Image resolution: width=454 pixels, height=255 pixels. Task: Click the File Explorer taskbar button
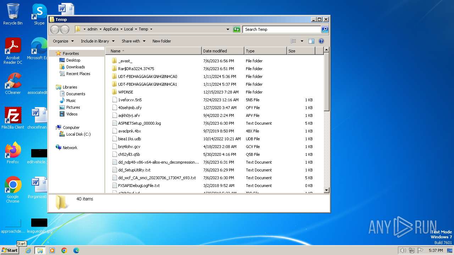click(40, 250)
